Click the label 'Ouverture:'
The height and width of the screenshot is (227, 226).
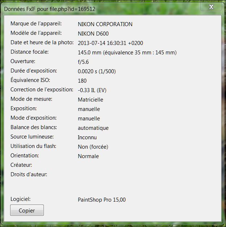tap(23, 61)
